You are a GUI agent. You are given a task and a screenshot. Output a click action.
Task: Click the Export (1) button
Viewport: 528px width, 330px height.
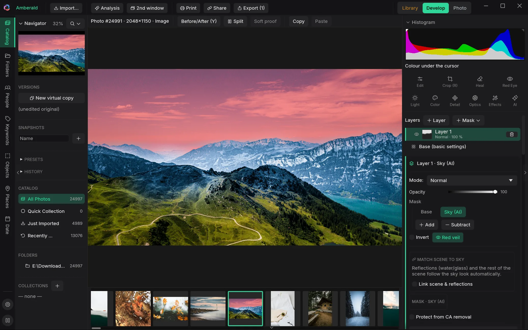click(251, 8)
